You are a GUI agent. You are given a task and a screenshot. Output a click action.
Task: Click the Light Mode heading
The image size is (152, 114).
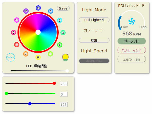[94, 10]
